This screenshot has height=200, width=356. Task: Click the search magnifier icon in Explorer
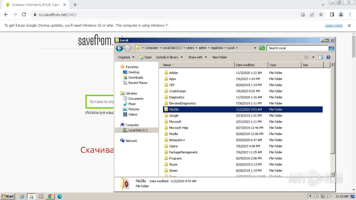point(331,48)
